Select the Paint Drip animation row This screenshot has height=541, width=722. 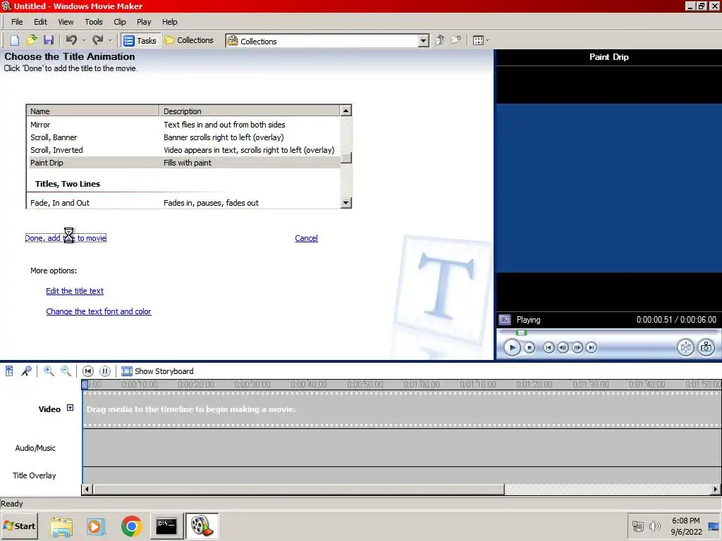click(183, 163)
